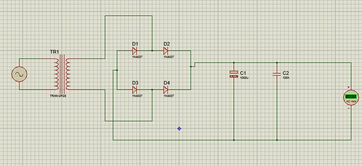Click the 1N4007 label under D1
362x166 pixels.
[x=137, y=57]
